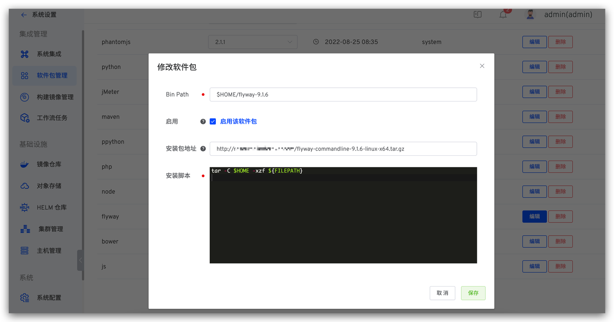Click 编辑 for phantomjs
Image resolution: width=614 pixels, height=322 pixels.
[x=534, y=42]
